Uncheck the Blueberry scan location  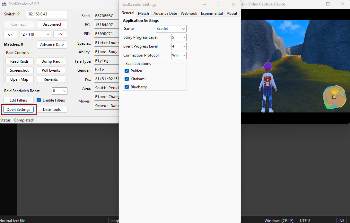127,87
